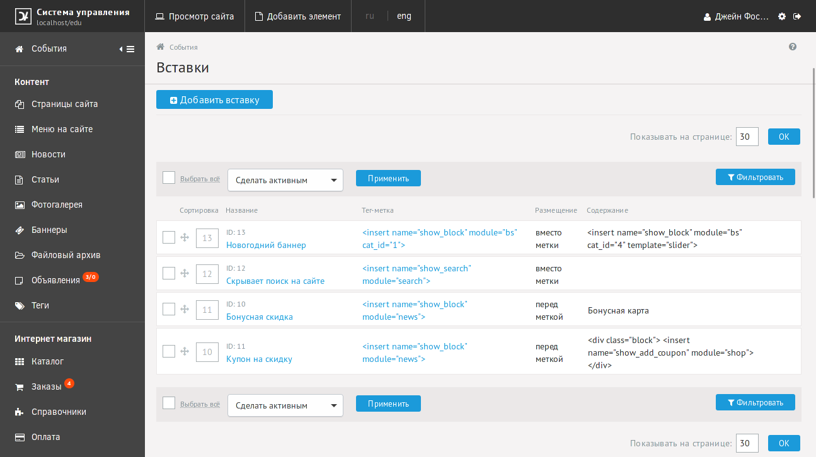Click the bottom Фильтровать button
This screenshot has width=816, height=457.
click(756, 402)
